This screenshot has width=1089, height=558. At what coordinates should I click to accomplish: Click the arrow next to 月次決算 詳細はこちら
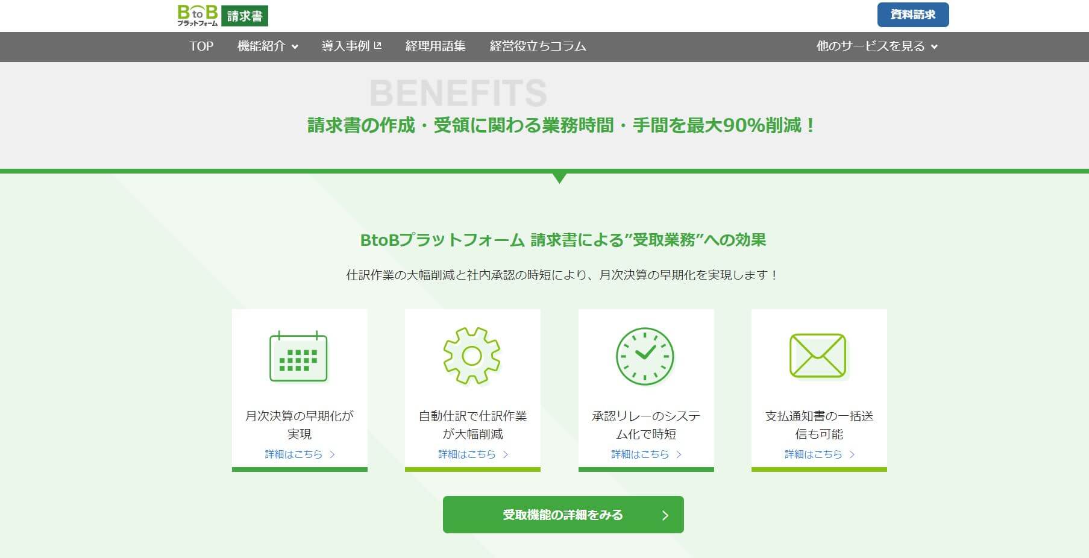[332, 454]
